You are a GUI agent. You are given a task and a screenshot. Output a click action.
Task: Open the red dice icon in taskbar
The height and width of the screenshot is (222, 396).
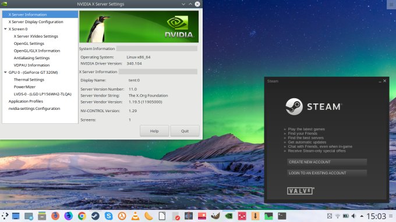tap(242, 216)
